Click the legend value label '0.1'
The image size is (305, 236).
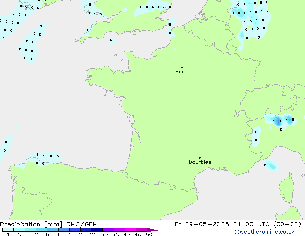[x=5, y=234]
